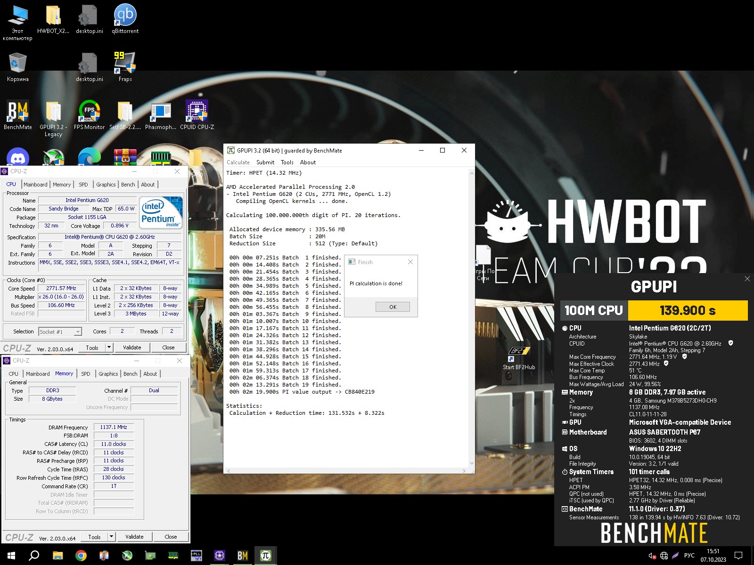Click the Core Speed 2771.57 MHz field
The image size is (754, 565).
tap(61, 288)
